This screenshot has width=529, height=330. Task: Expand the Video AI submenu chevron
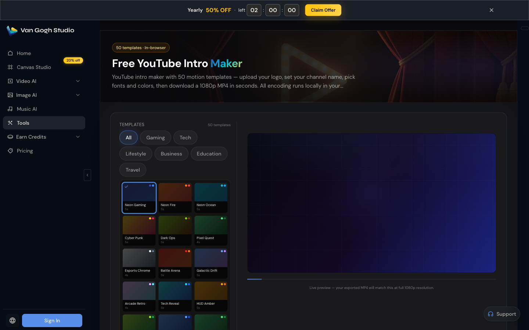point(78,81)
